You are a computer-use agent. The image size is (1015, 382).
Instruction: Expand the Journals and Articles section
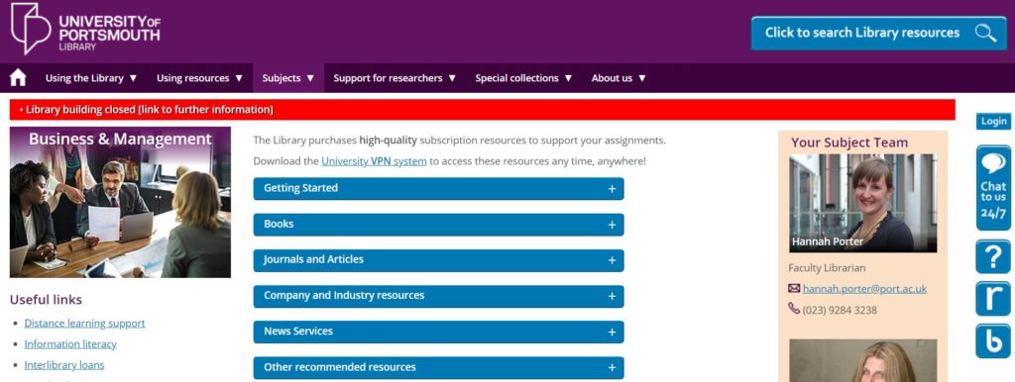[438, 260]
